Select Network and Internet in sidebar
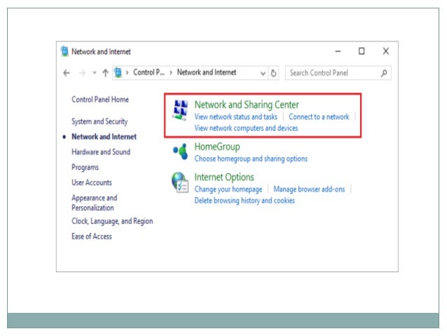Screen dimensions: 447x336 (104, 137)
